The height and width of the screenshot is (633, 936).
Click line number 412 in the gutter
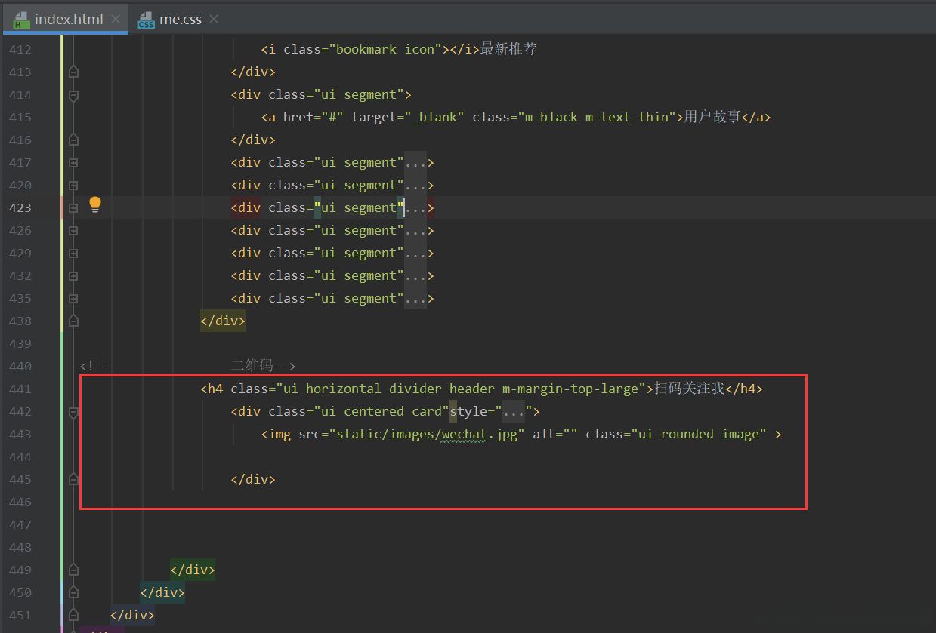click(x=20, y=49)
